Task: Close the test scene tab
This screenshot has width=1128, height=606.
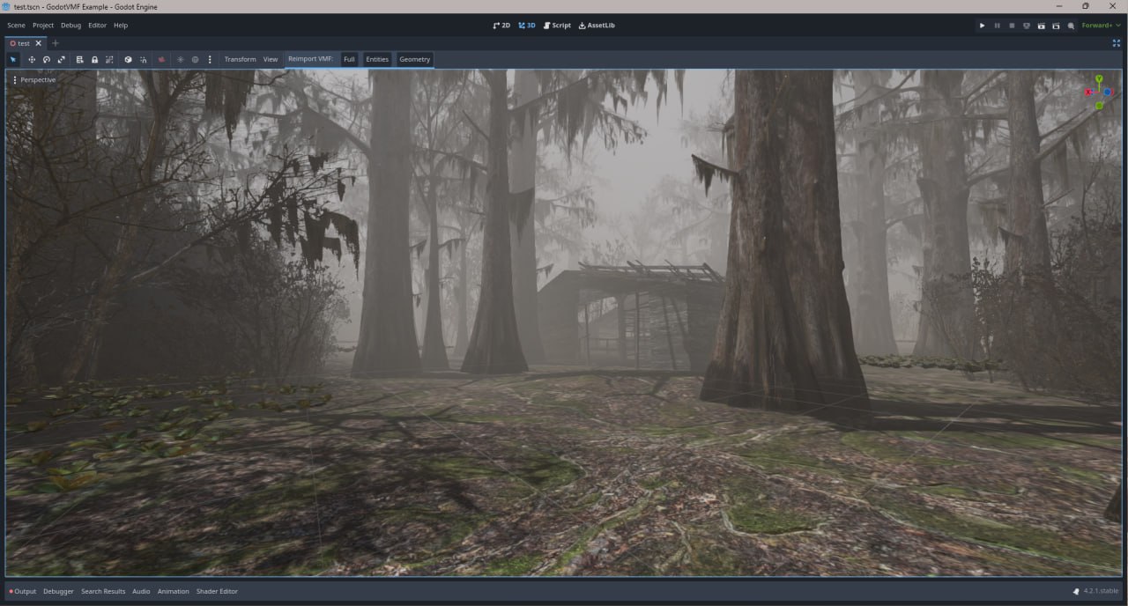Action: pos(39,43)
